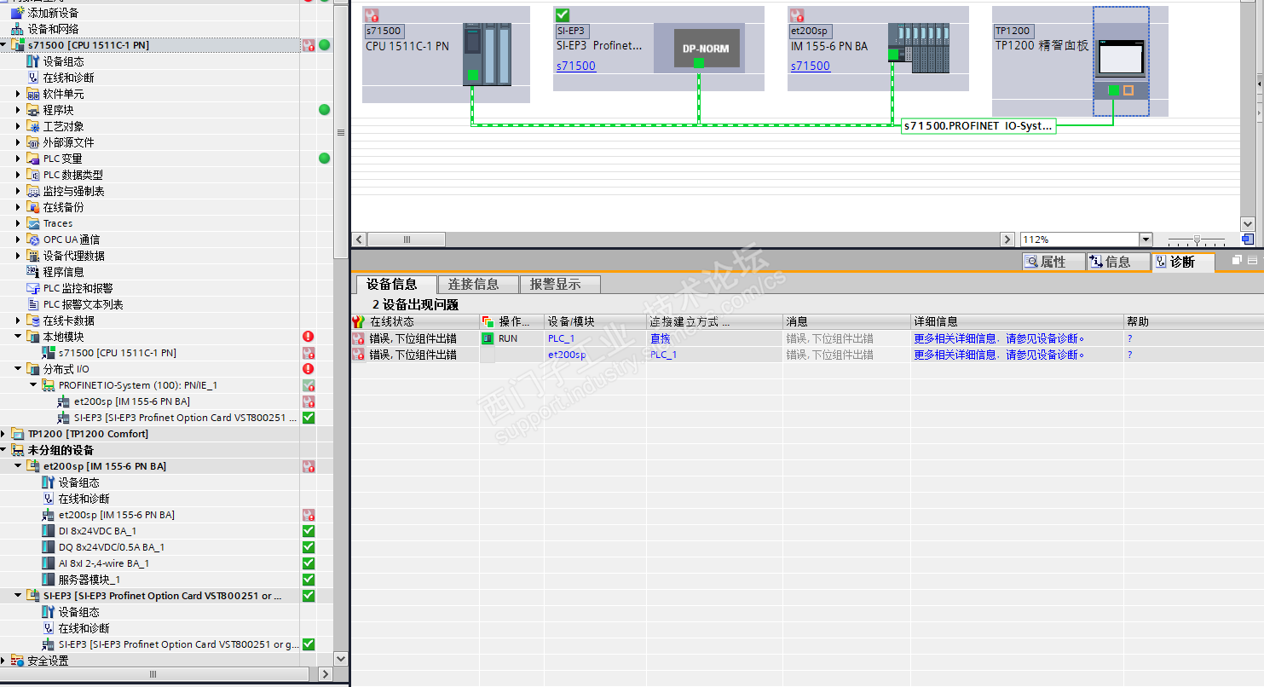Screen dimensions: 1264x687
Task: Open the PLC_1 link in the 设备/模块 column
Action: pyautogui.click(x=561, y=338)
